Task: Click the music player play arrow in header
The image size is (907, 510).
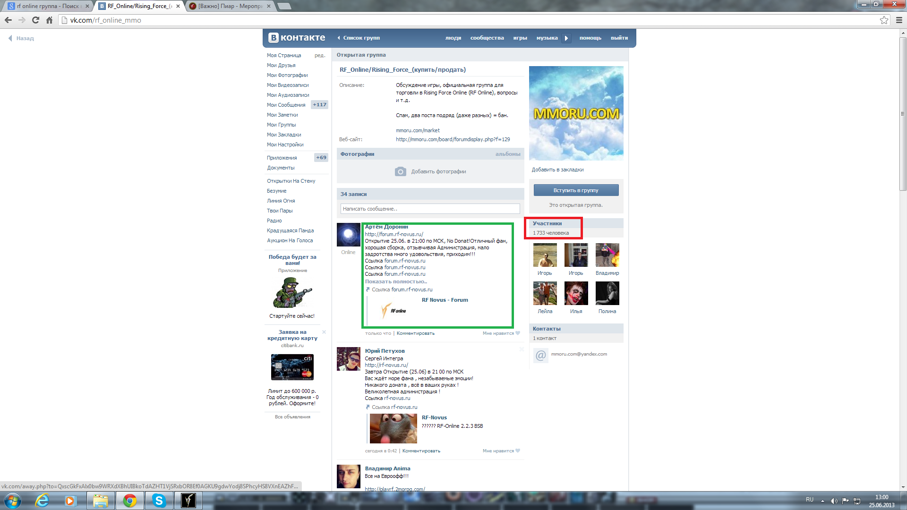Action: pyautogui.click(x=566, y=38)
